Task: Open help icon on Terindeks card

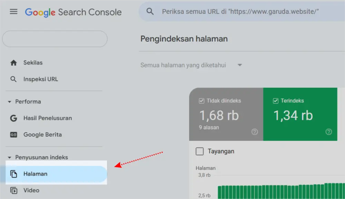Action: pyautogui.click(x=329, y=132)
